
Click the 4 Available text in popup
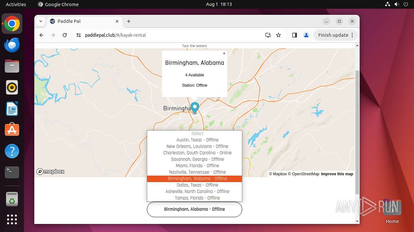pyautogui.click(x=195, y=75)
